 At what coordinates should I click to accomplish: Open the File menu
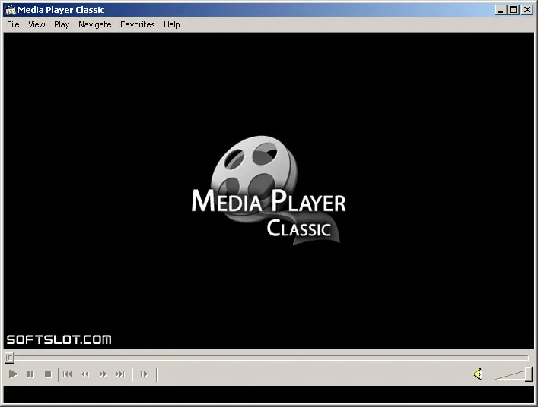click(13, 24)
